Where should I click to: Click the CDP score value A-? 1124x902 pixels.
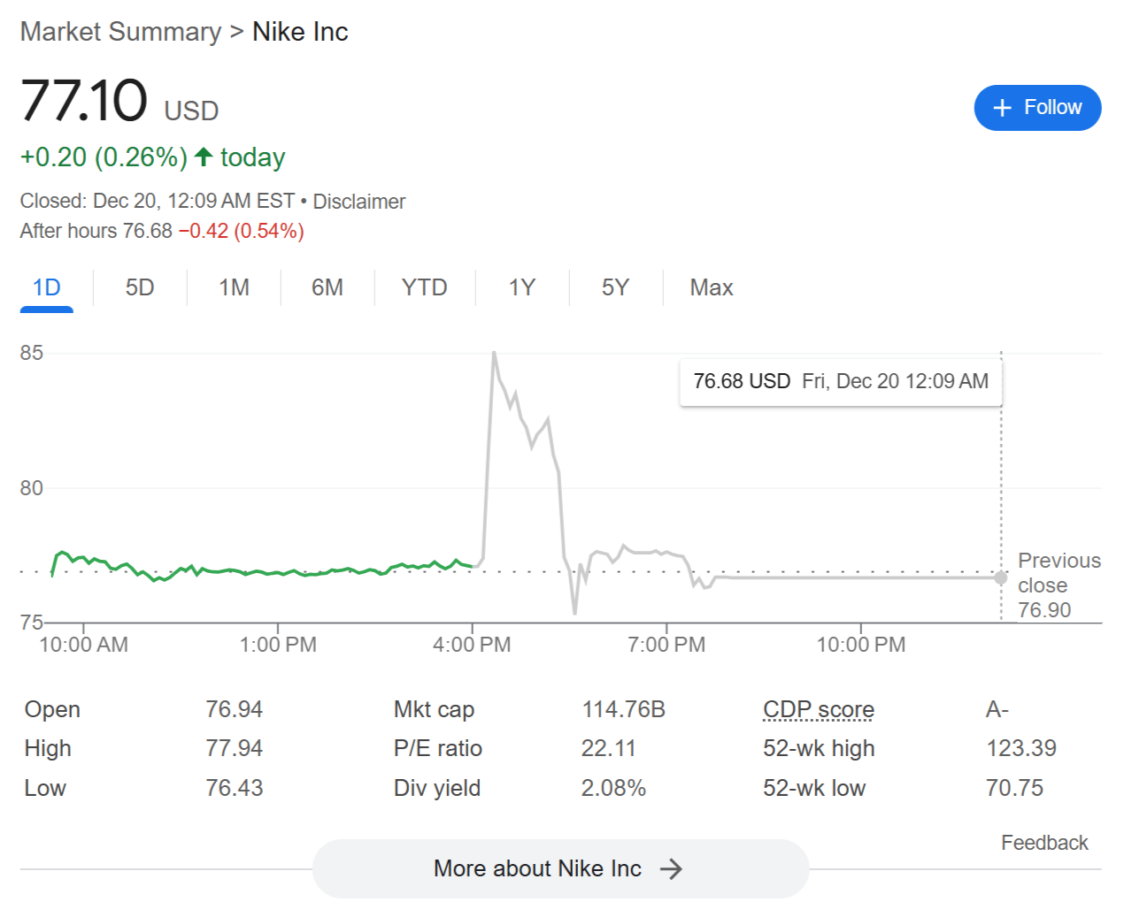[x=997, y=710]
